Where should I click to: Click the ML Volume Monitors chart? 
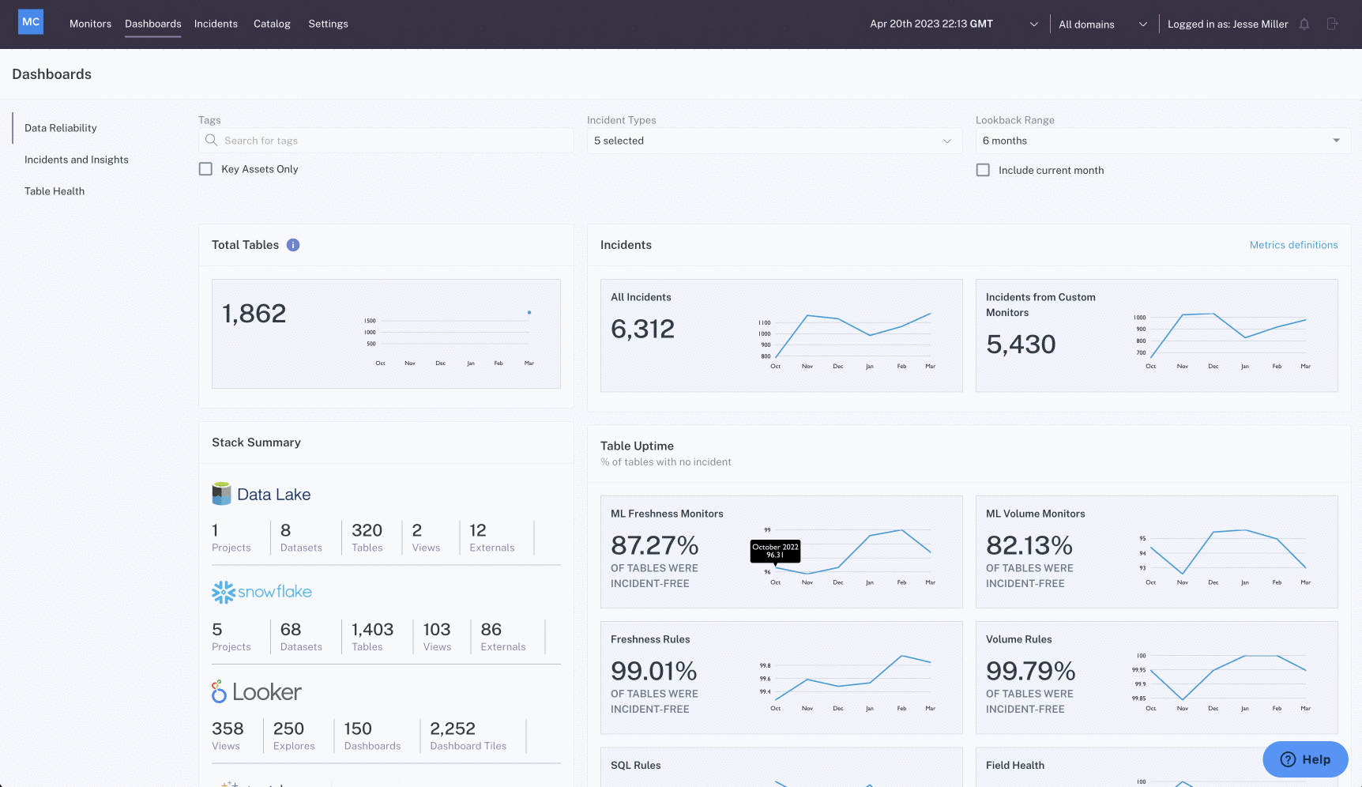click(1223, 556)
